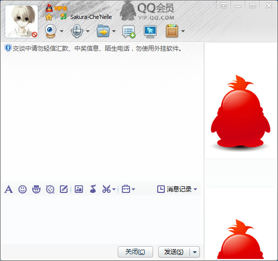This screenshot has width=278, height=261.
Task: Expand briefcase tools dropdown arrow
Action: 134,189
